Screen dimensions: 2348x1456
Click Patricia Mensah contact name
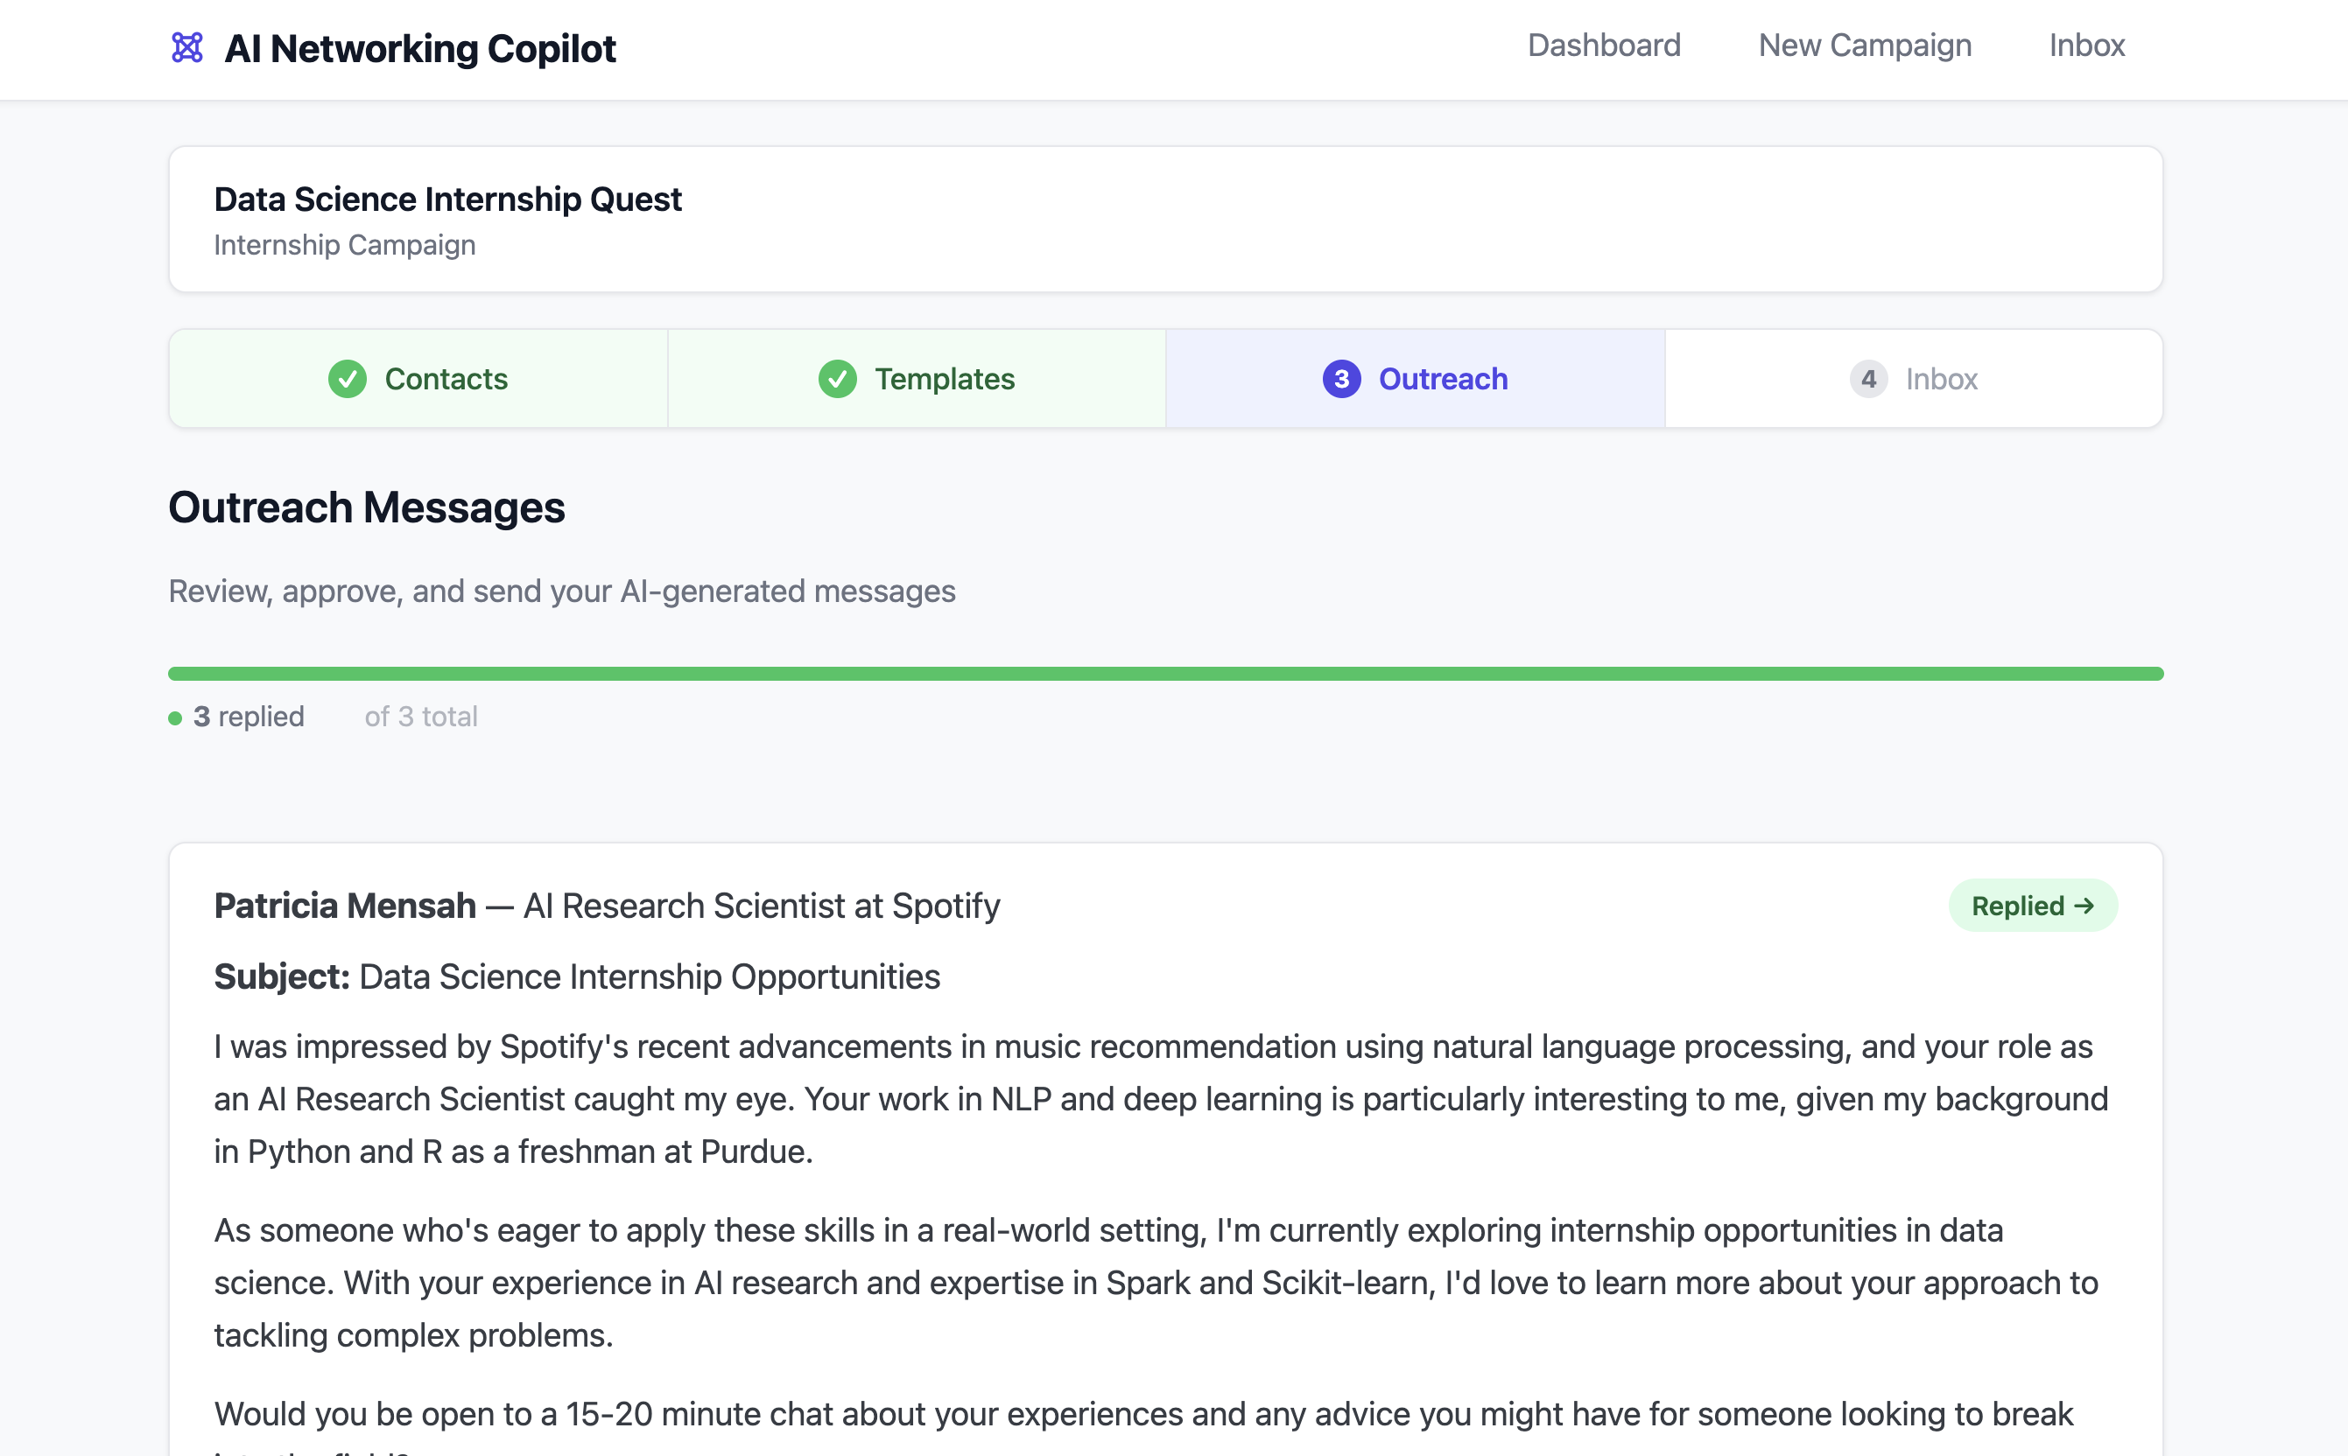(x=345, y=906)
